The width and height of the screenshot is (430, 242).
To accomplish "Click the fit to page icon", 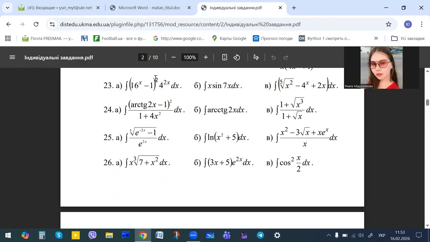I will (225, 57).
